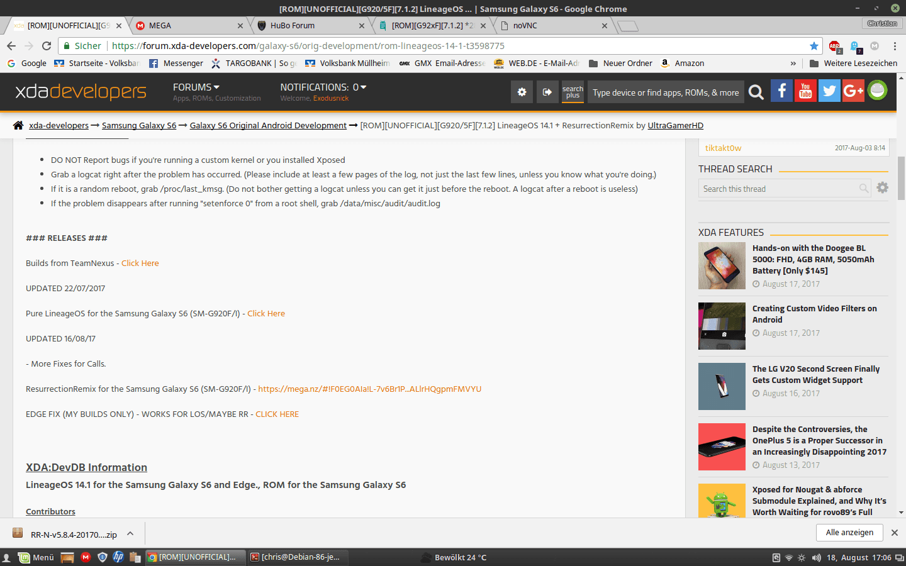Image resolution: width=906 pixels, height=566 pixels.
Task: Open XDA Google Plus icon
Action: [853, 91]
